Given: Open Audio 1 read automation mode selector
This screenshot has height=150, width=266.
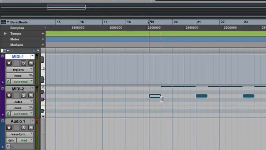Looking at the screenshot, I should tap(25, 140).
